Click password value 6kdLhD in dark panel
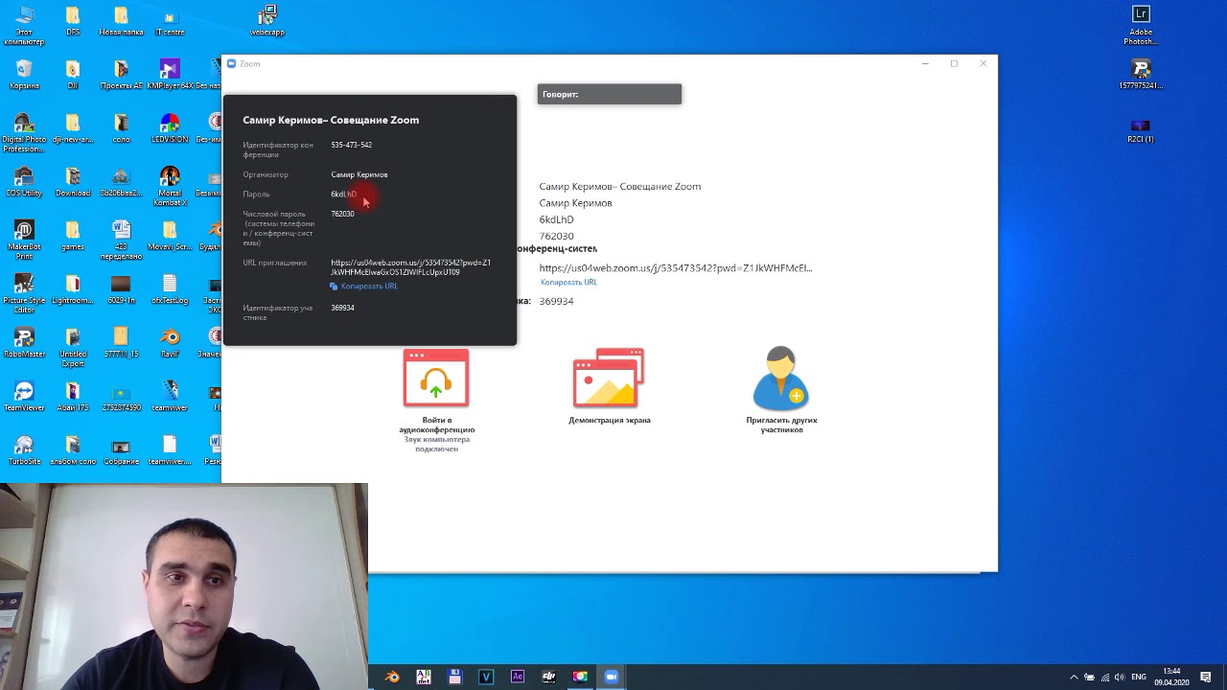Screen dimensions: 1227x690 coord(343,195)
